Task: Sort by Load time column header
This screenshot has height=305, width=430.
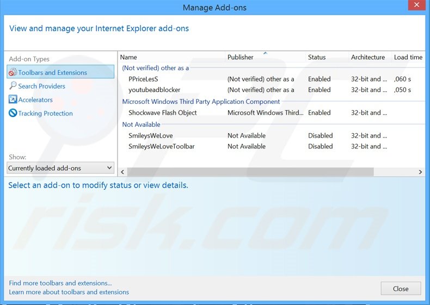Action: [x=408, y=57]
